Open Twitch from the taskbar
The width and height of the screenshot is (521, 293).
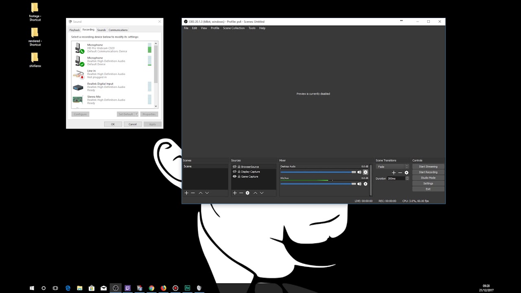pos(127,288)
